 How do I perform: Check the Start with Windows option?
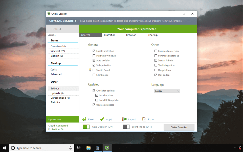click(x=94, y=56)
